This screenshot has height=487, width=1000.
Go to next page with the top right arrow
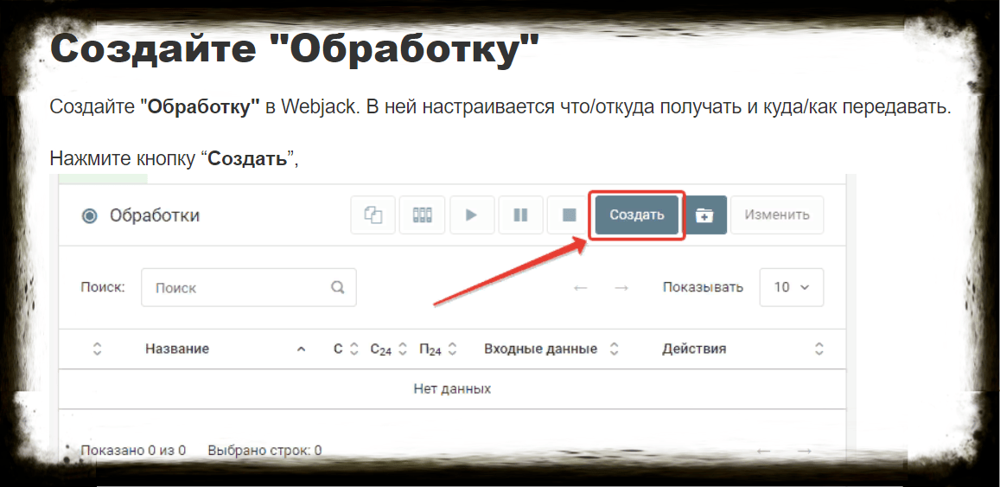point(621,288)
